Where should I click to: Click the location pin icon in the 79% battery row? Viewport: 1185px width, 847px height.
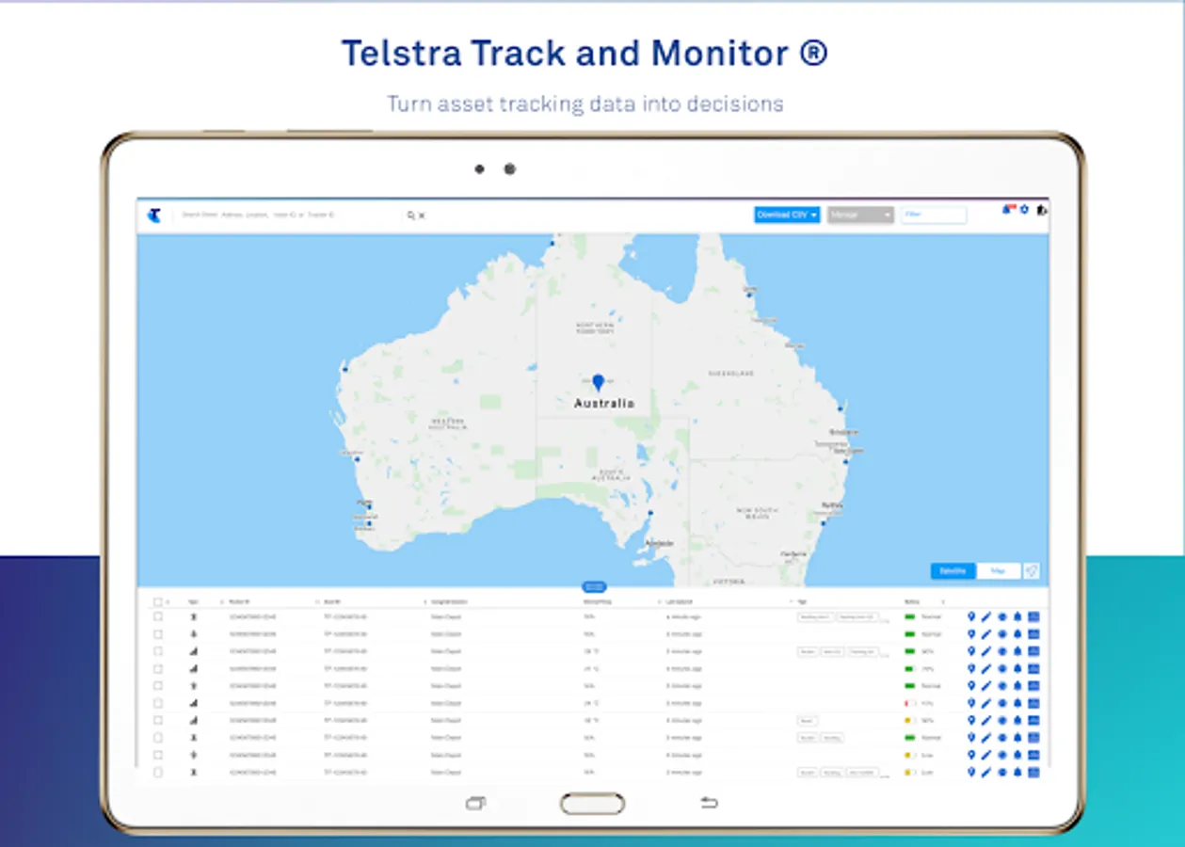[971, 668]
